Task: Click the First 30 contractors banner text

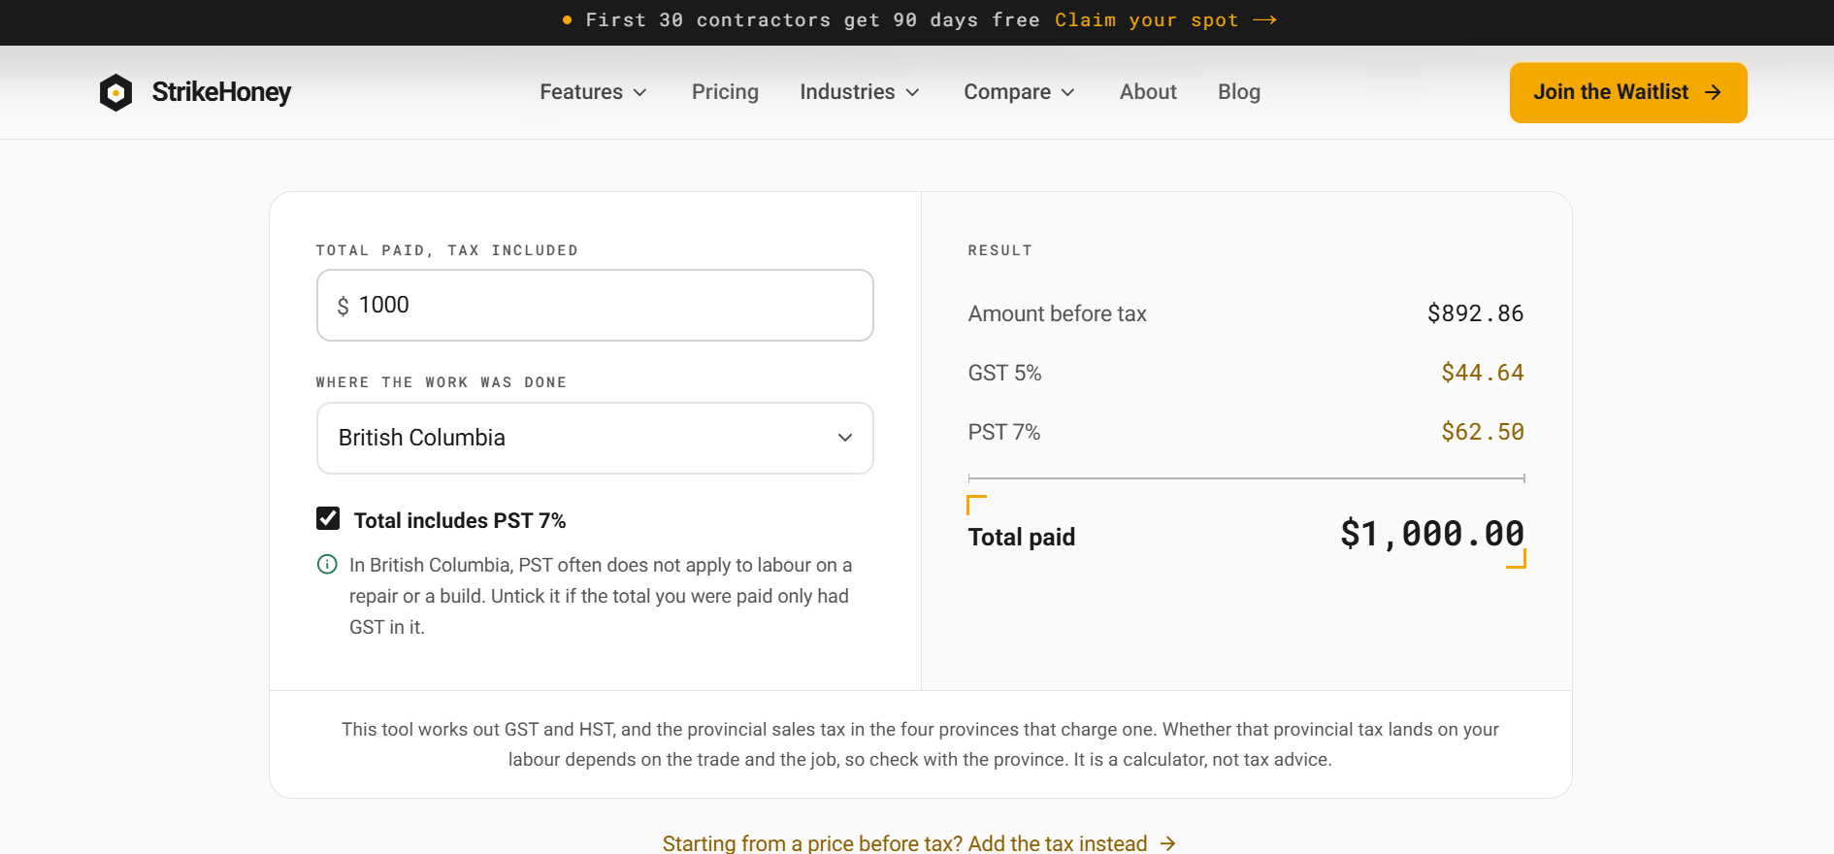Action: pos(812,20)
